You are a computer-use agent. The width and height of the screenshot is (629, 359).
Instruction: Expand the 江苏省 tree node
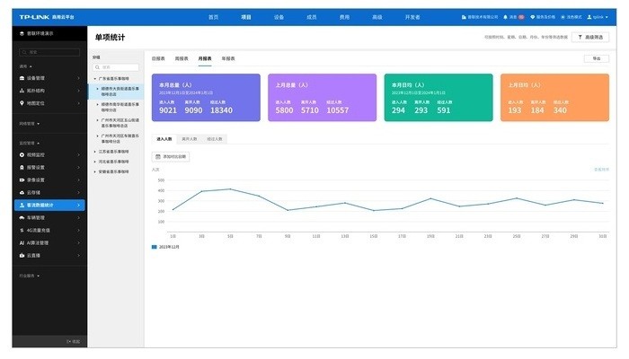(95, 152)
